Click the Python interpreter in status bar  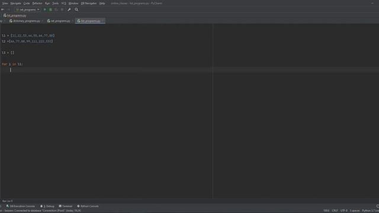point(370,211)
